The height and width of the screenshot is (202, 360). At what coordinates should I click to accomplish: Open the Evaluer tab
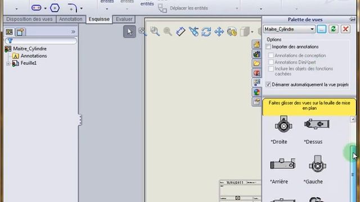(124, 19)
